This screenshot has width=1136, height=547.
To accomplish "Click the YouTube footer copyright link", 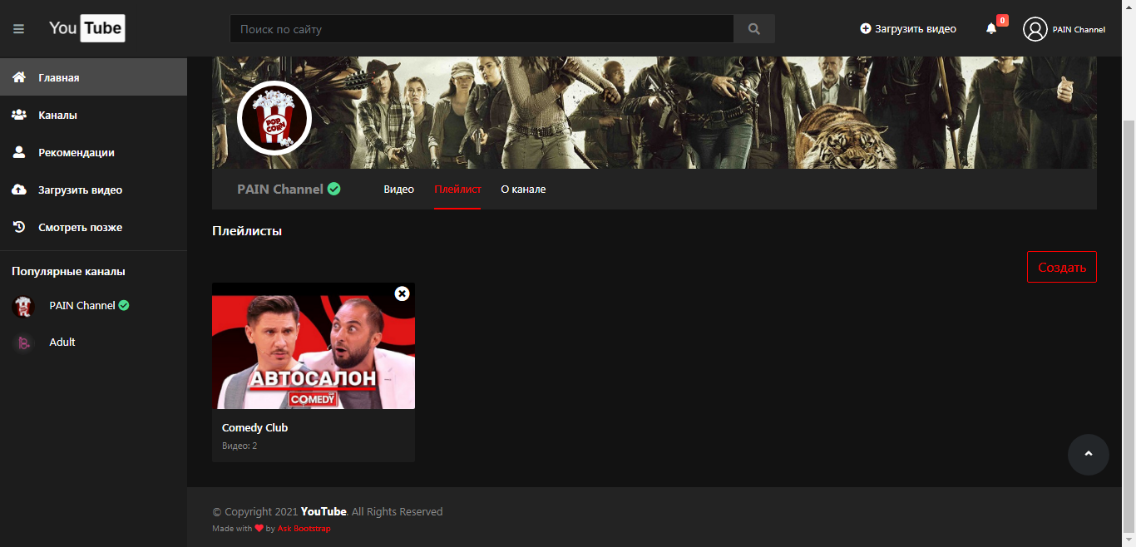I will coord(324,512).
